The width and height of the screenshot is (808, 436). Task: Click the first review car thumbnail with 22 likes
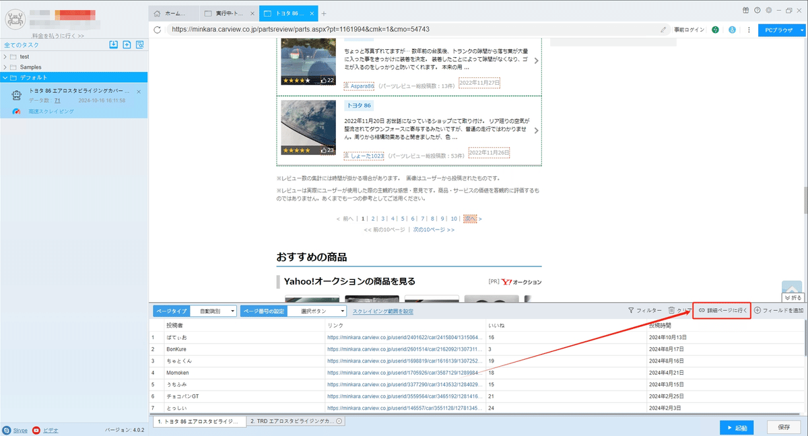coord(308,61)
